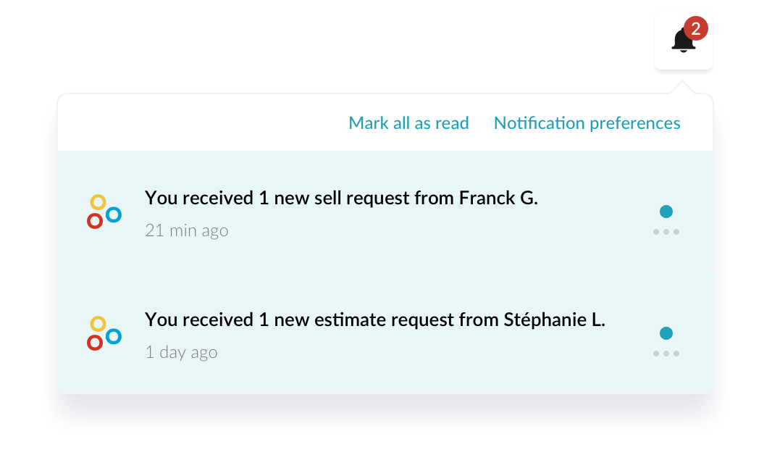Click the "1 day ago" timestamp

coord(181,353)
